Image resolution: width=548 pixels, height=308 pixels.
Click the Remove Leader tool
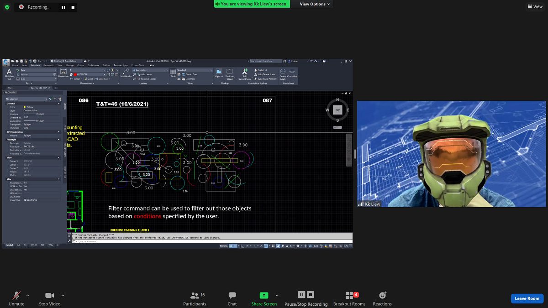tap(146, 79)
